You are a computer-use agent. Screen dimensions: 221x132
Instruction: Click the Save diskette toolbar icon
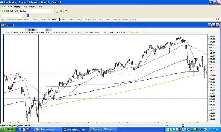12,11
